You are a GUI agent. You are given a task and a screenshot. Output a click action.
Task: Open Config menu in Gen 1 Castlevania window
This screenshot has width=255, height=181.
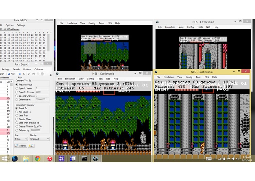tap(190, 27)
